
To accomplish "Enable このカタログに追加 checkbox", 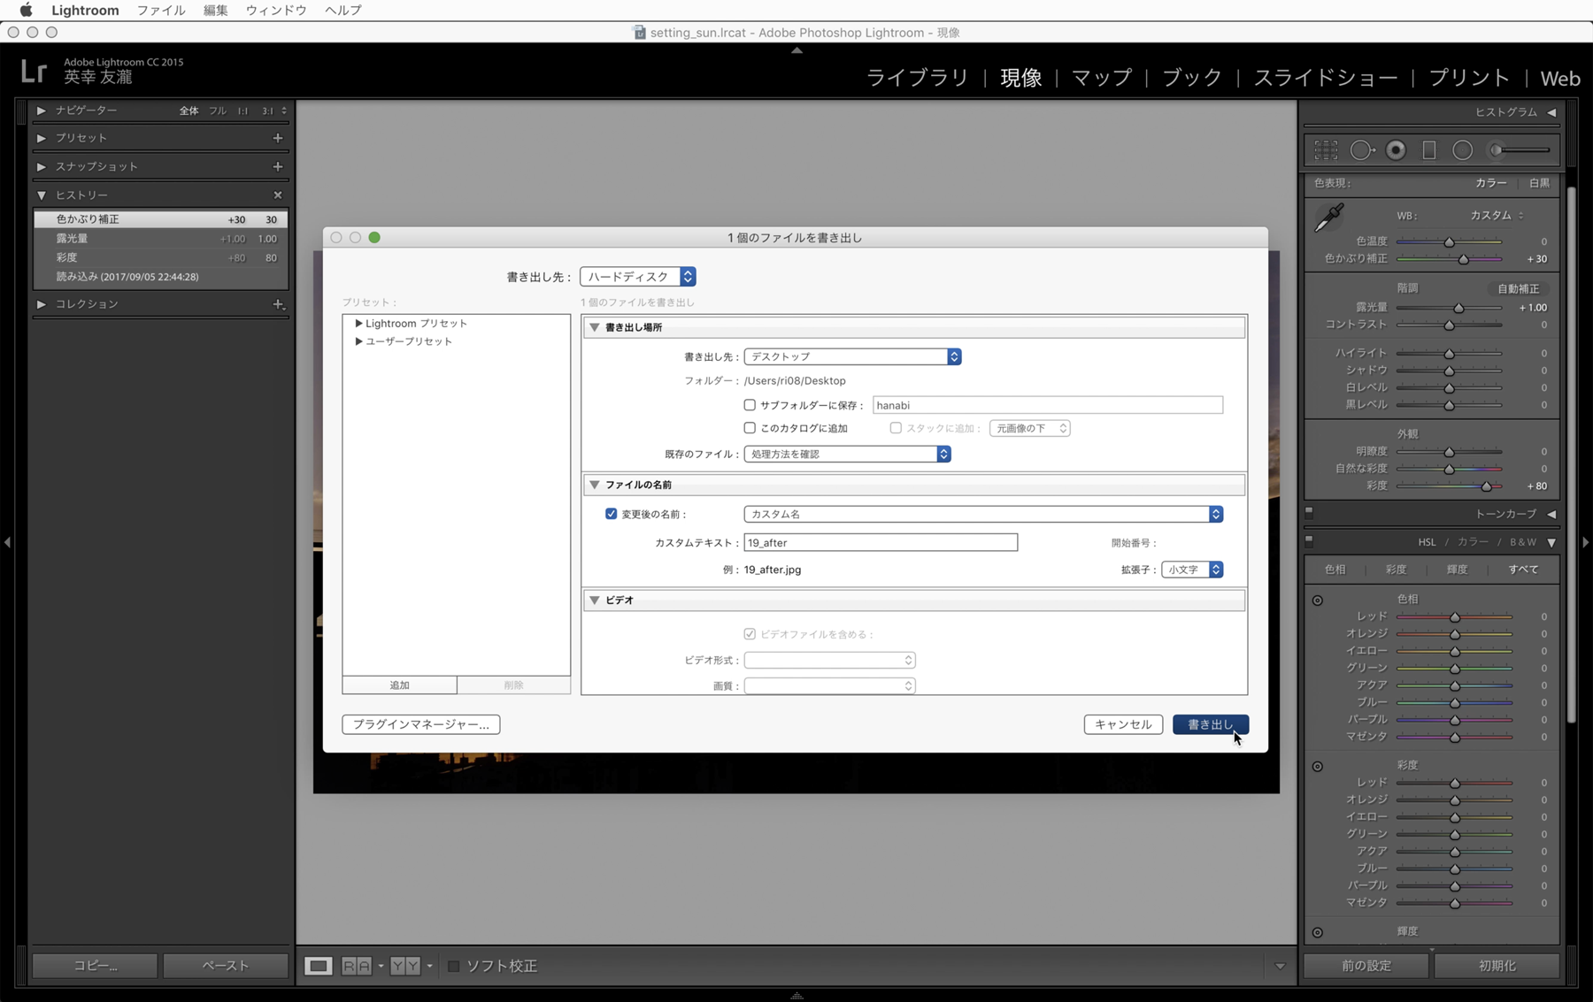I will pyautogui.click(x=750, y=428).
